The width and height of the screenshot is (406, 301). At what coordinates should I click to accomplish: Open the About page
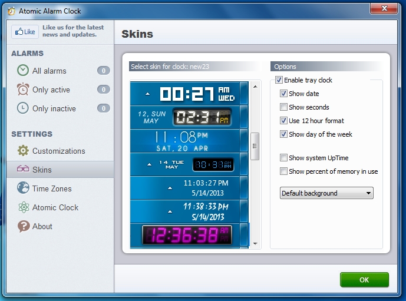click(60, 226)
